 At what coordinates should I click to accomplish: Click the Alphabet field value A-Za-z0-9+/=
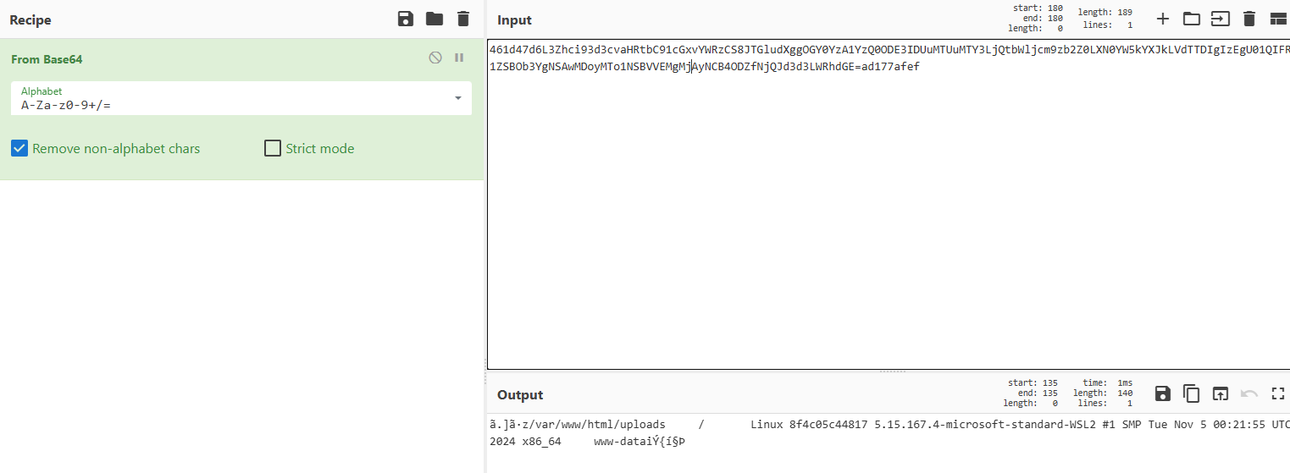pyautogui.click(x=66, y=105)
